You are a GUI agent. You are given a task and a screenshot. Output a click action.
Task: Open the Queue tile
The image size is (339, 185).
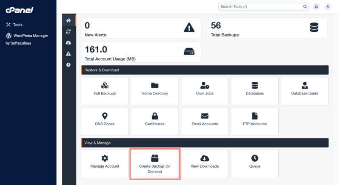click(255, 164)
